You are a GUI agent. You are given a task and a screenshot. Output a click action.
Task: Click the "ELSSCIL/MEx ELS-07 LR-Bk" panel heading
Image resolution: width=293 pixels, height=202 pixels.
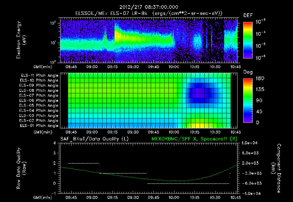(111, 13)
